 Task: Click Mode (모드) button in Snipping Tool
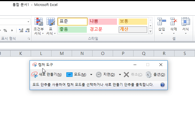(76, 75)
